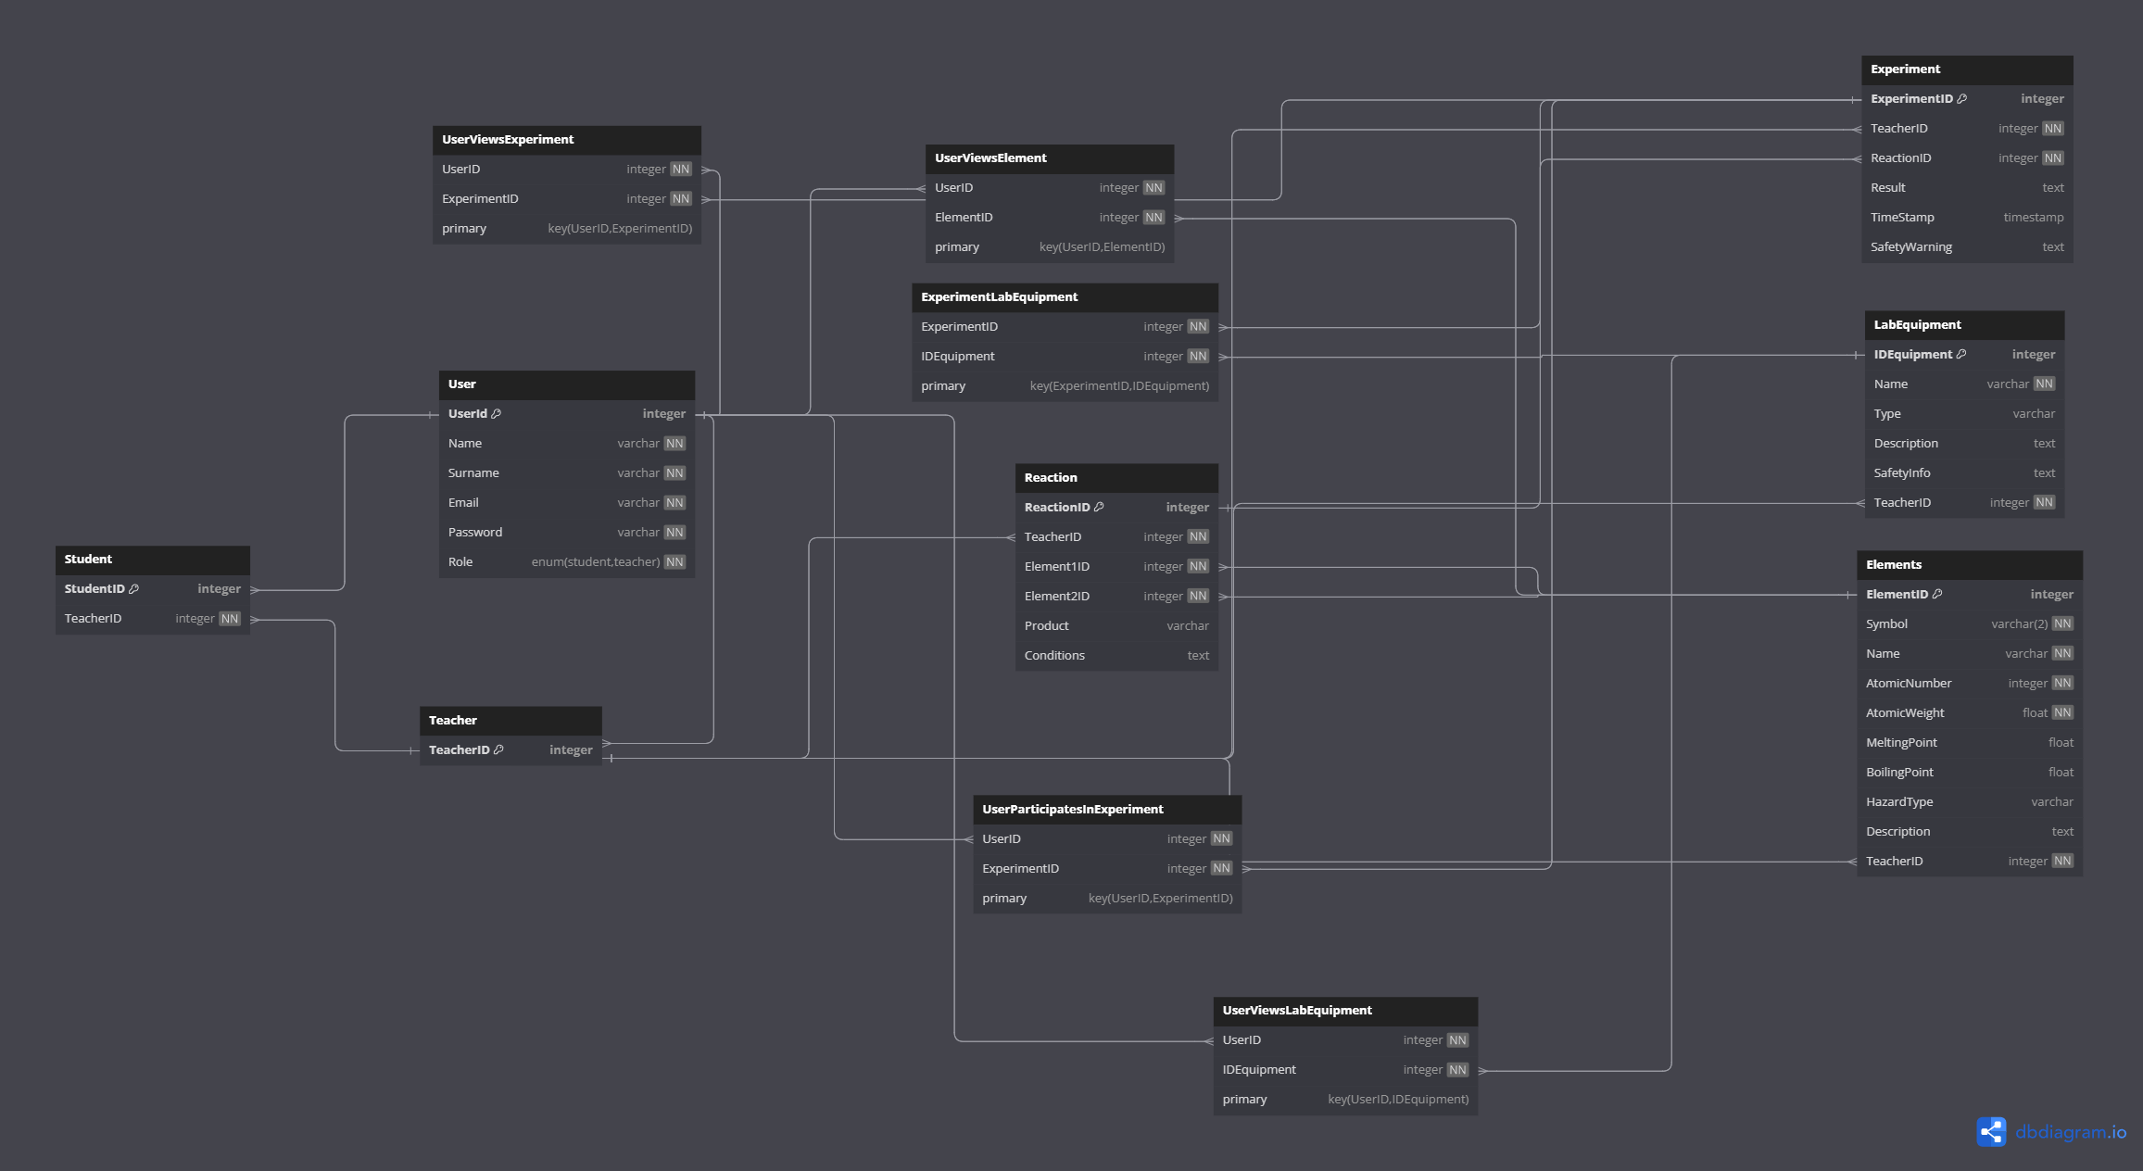Screen dimensions: 2143x1171
Task: Click key icon next to ReactionID
Action: [x=1099, y=507]
